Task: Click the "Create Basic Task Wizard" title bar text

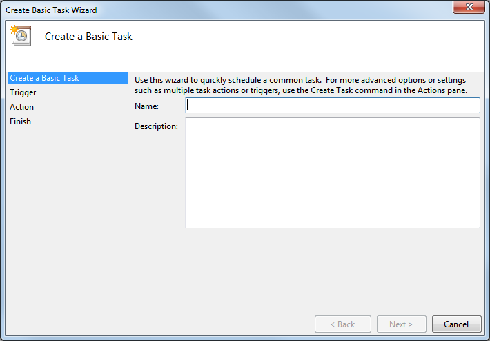Action: [51, 10]
